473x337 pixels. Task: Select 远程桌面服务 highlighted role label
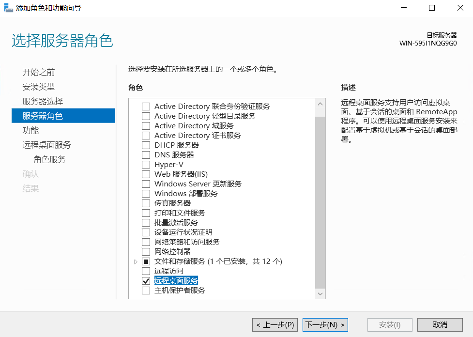pyautogui.click(x=176, y=280)
